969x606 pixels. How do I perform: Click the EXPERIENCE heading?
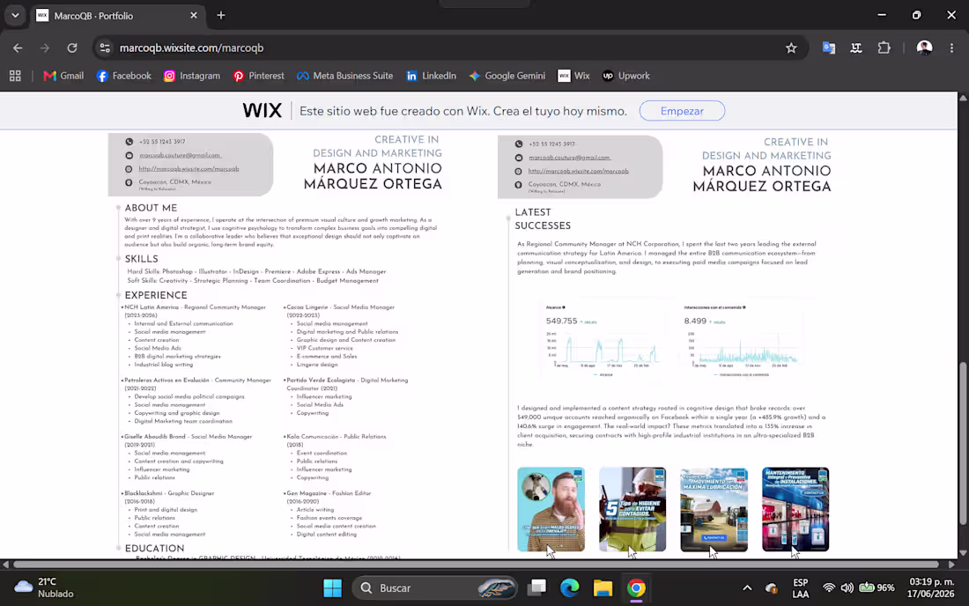156,295
